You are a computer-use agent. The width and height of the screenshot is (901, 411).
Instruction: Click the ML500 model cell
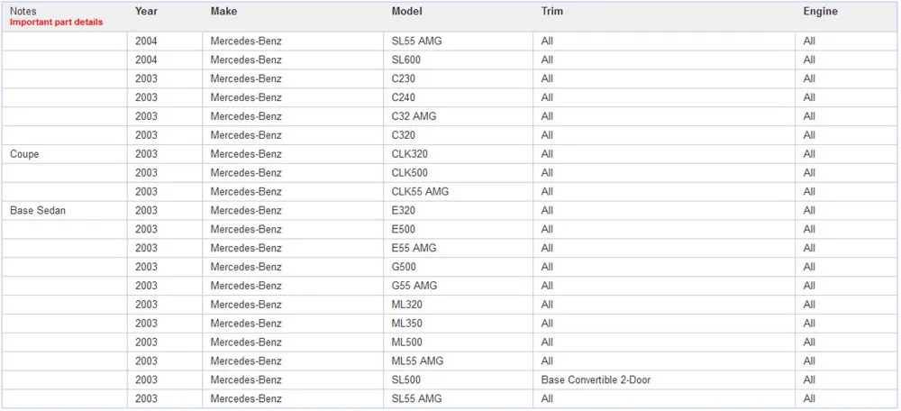pos(407,342)
